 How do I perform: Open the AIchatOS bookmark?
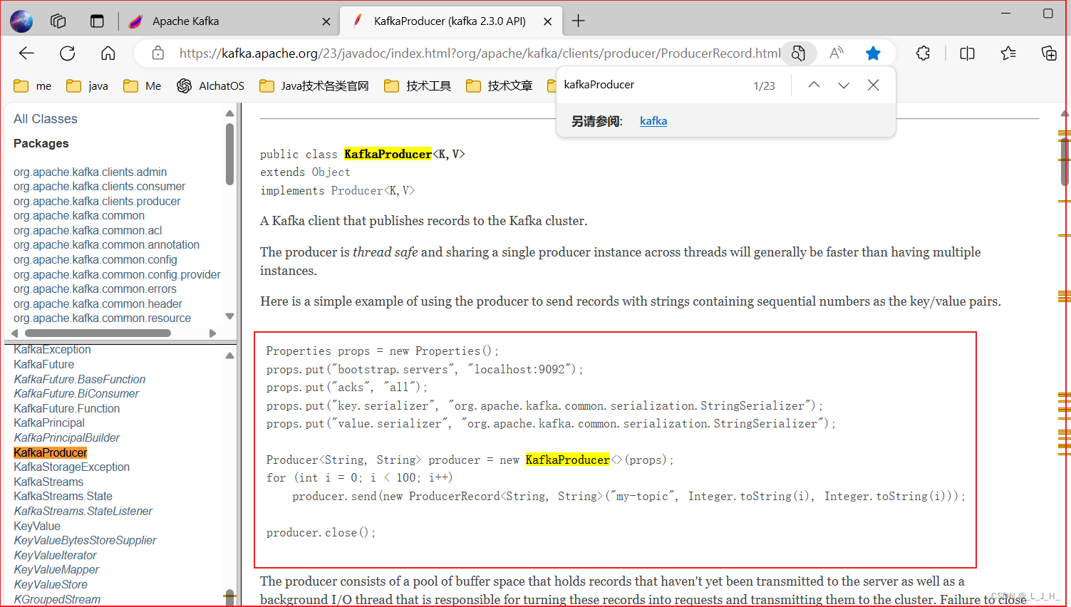point(210,86)
